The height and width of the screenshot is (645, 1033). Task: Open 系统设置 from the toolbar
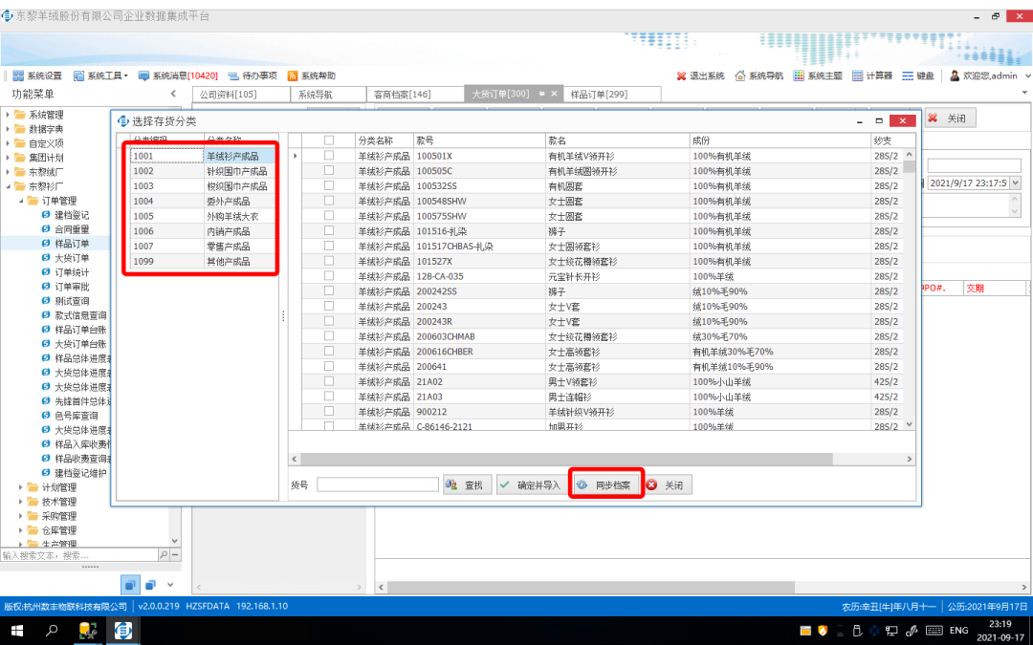[x=38, y=75]
